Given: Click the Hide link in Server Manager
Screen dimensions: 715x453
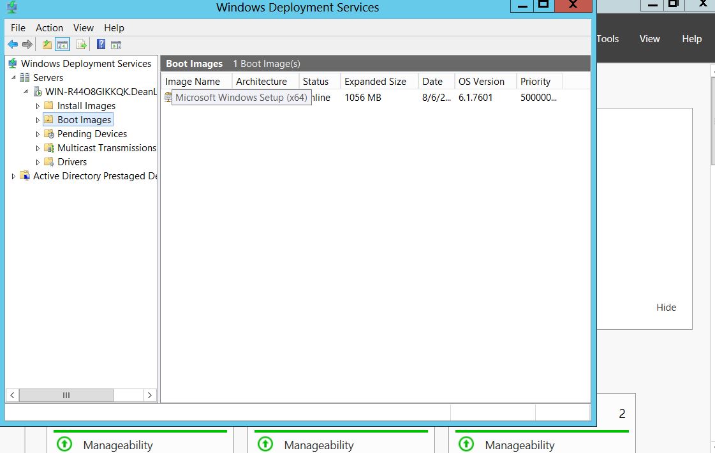Looking at the screenshot, I should click(x=667, y=308).
